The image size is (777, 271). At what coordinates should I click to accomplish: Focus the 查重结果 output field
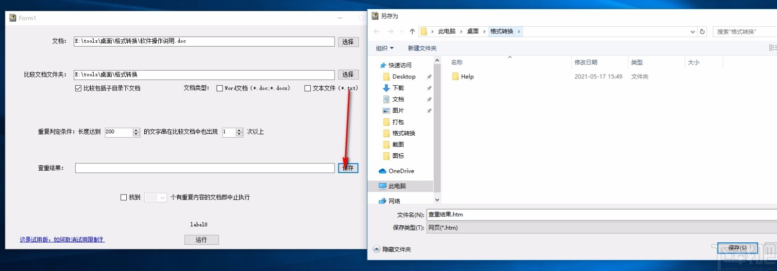click(205, 168)
